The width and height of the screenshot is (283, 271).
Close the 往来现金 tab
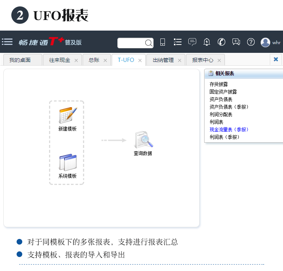click(76, 60)
